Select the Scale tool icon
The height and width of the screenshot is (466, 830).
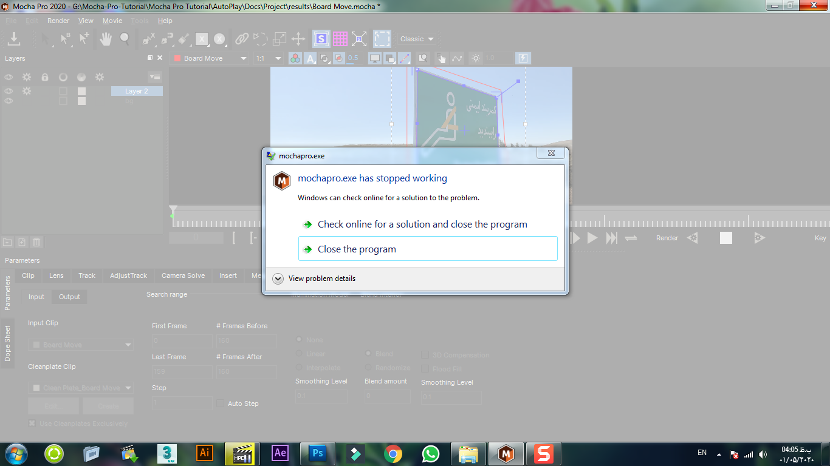point(279,39)
